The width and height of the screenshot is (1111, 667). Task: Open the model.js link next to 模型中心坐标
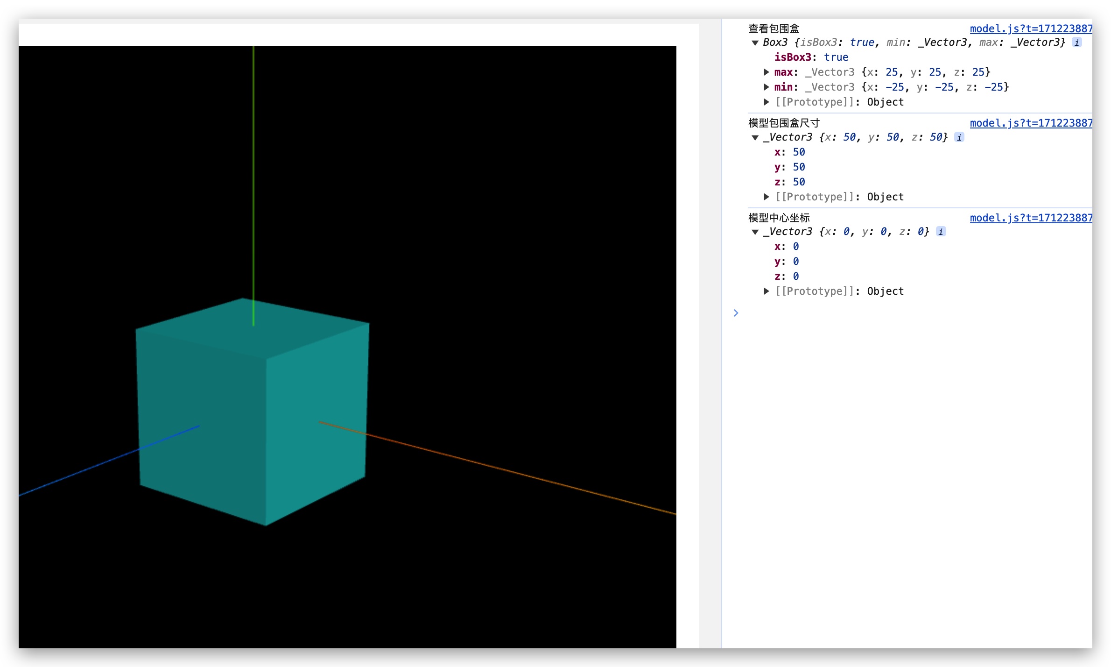point(1031,218)
